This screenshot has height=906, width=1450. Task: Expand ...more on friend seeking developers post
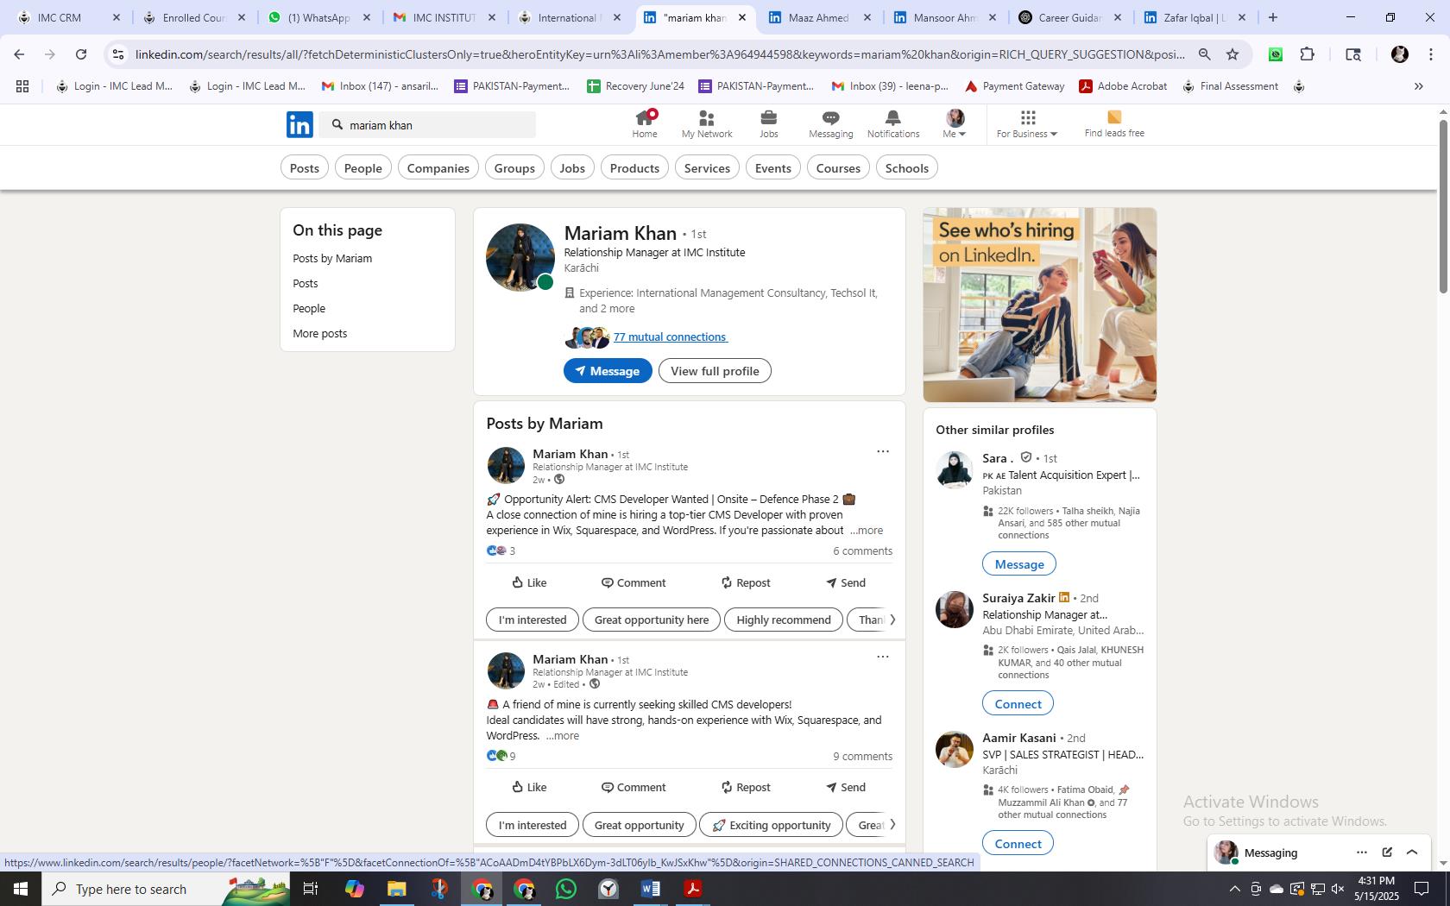563,736
